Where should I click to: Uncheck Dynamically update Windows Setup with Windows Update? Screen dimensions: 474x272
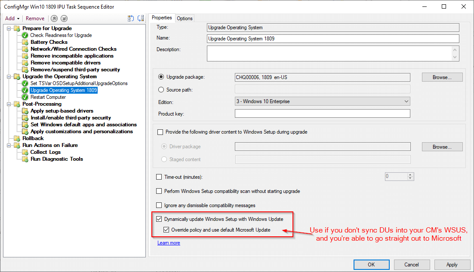[x=159, y=219]
